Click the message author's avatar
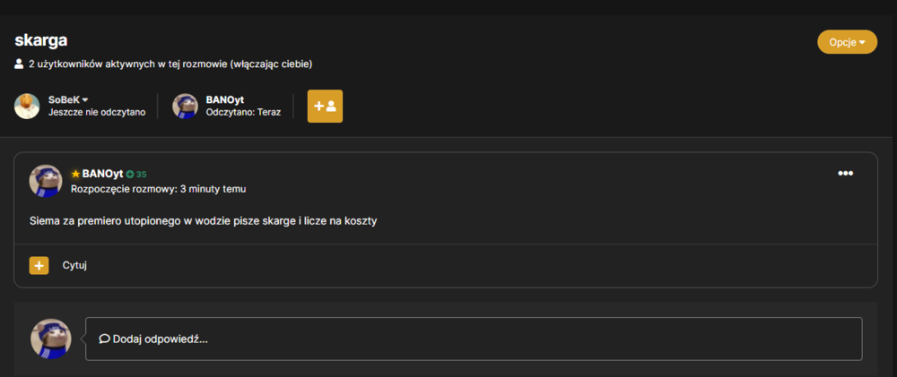This screenshot has width=897, height=377. [46, 181]
